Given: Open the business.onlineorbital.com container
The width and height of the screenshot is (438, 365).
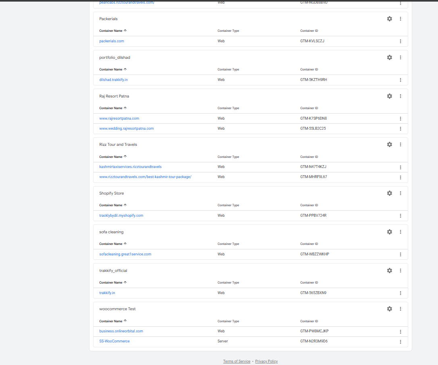Looking at the screenshot, I should click(121, 331).
